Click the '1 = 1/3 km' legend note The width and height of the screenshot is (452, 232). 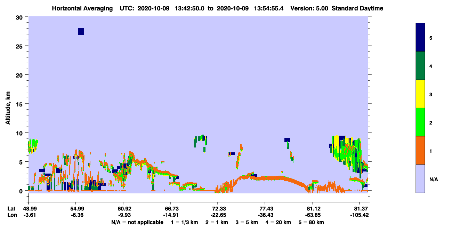click(185, 222)
